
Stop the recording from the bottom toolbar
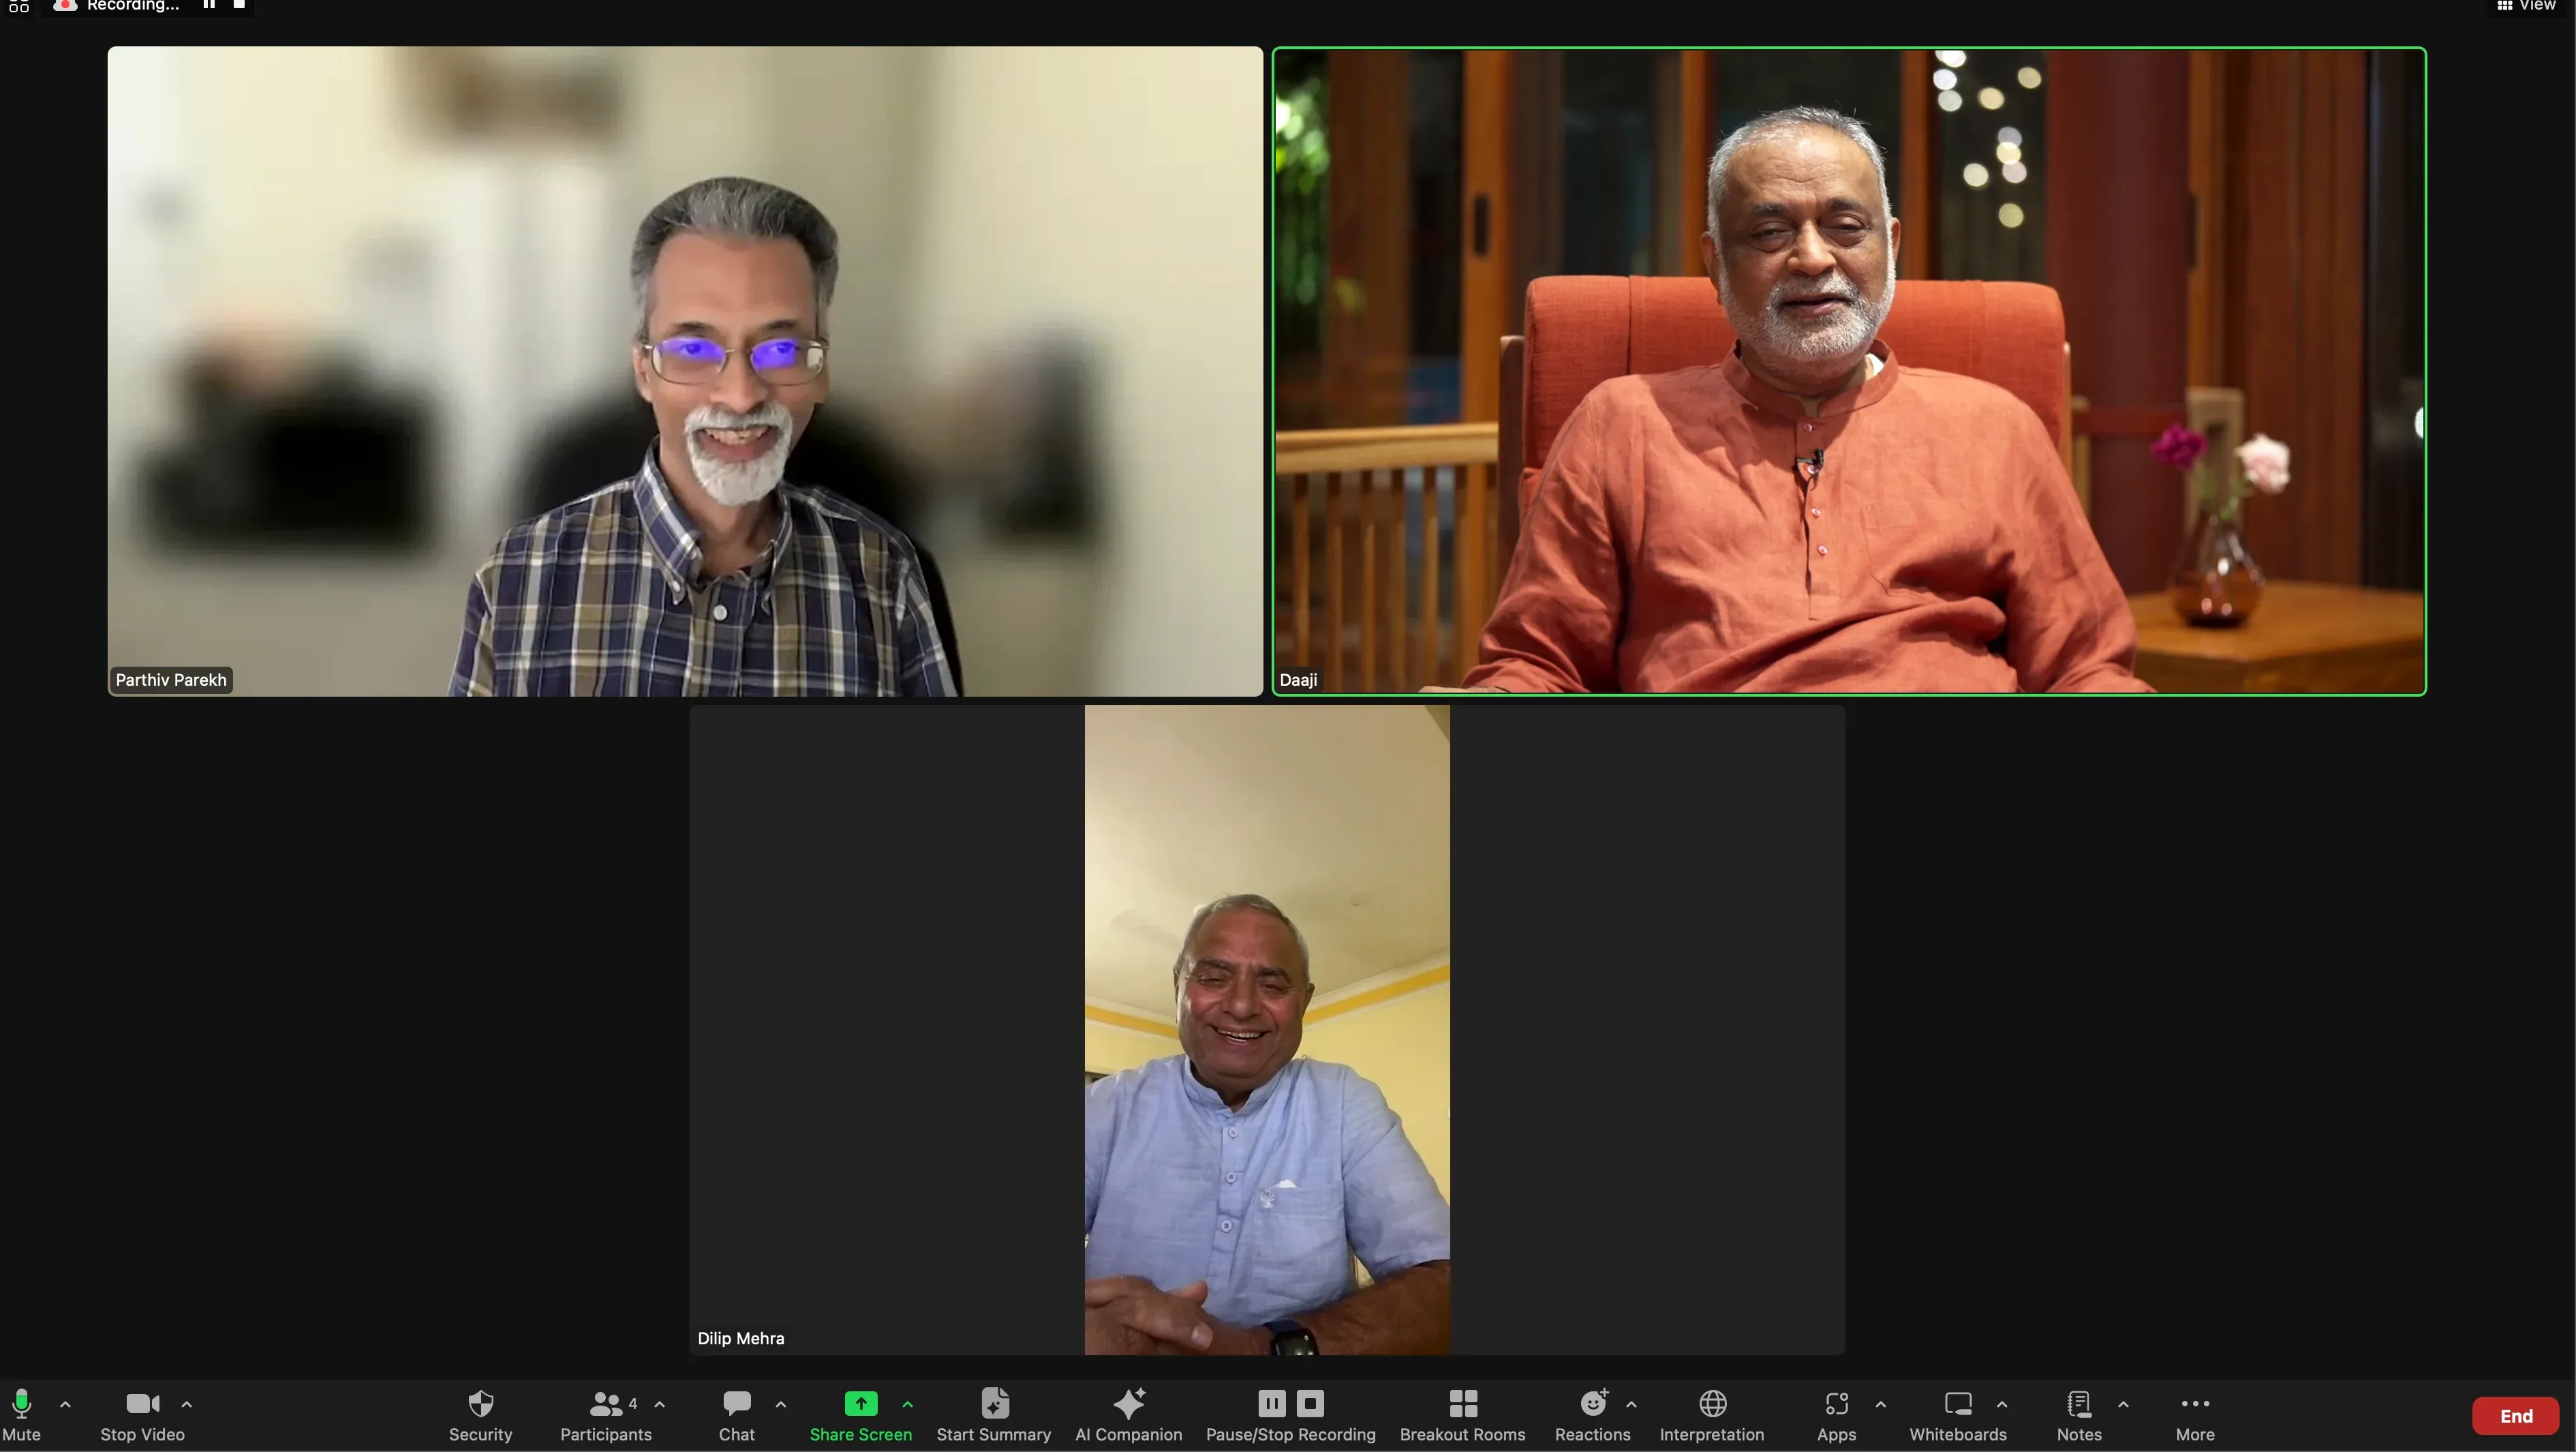click(x=1310, y=1403)
